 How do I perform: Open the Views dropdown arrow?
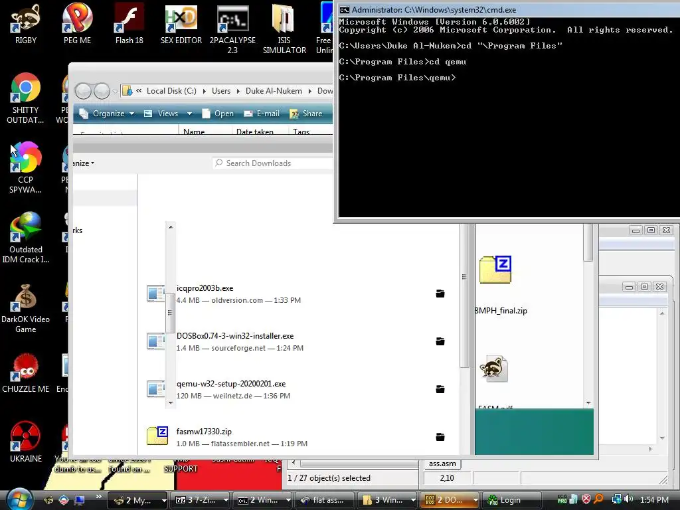(189, 114)
